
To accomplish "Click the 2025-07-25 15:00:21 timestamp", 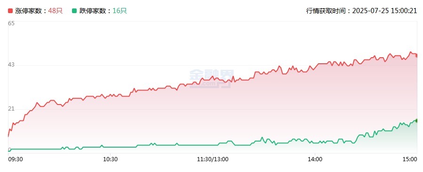I will 385,11.
